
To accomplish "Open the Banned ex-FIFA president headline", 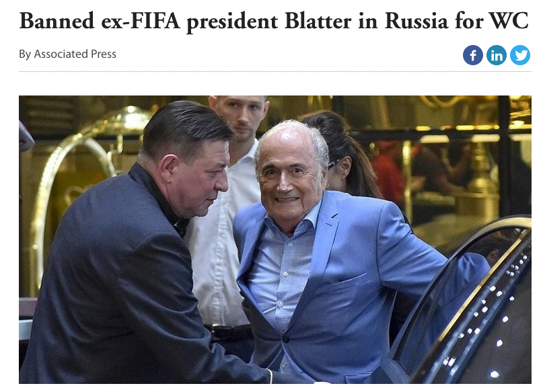I will (274, 21).
